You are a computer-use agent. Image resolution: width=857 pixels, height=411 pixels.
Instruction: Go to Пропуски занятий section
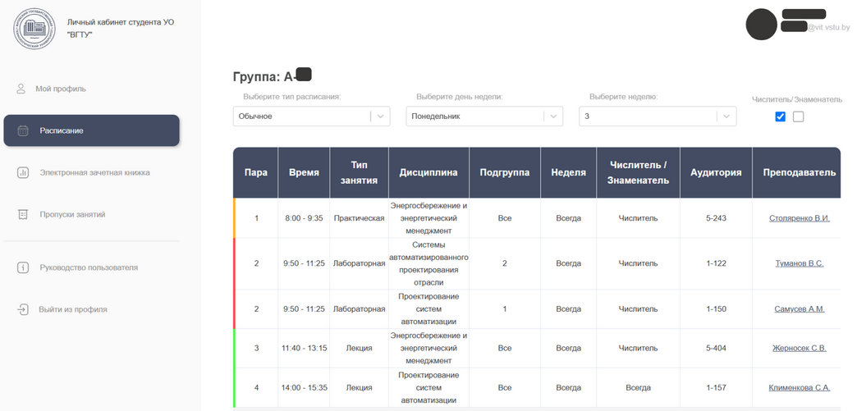tap(72, 214)
